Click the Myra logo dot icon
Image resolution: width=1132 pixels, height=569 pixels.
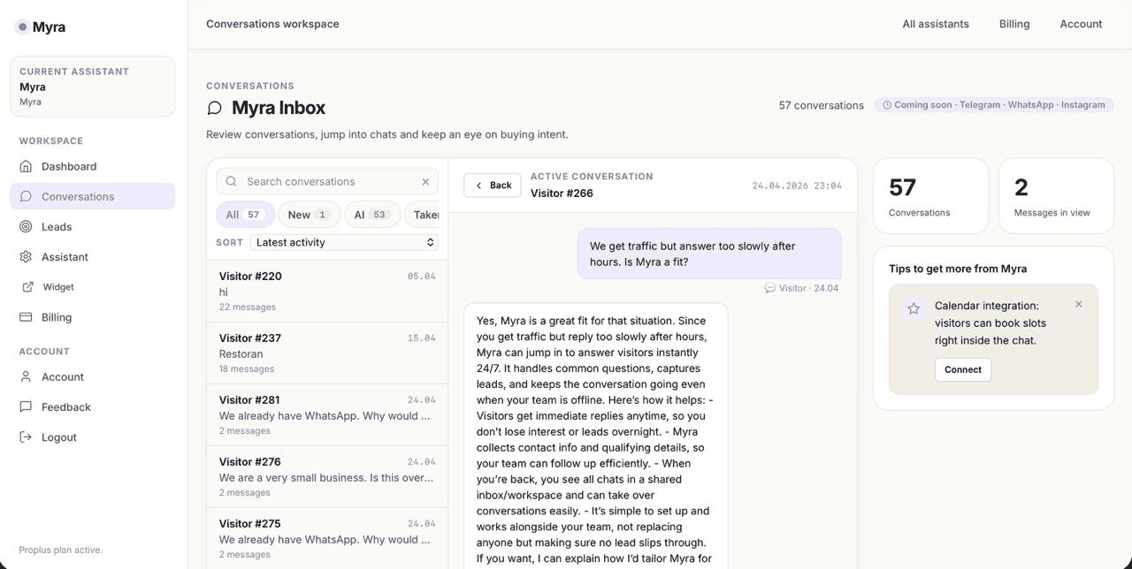[x=22, y=27]
